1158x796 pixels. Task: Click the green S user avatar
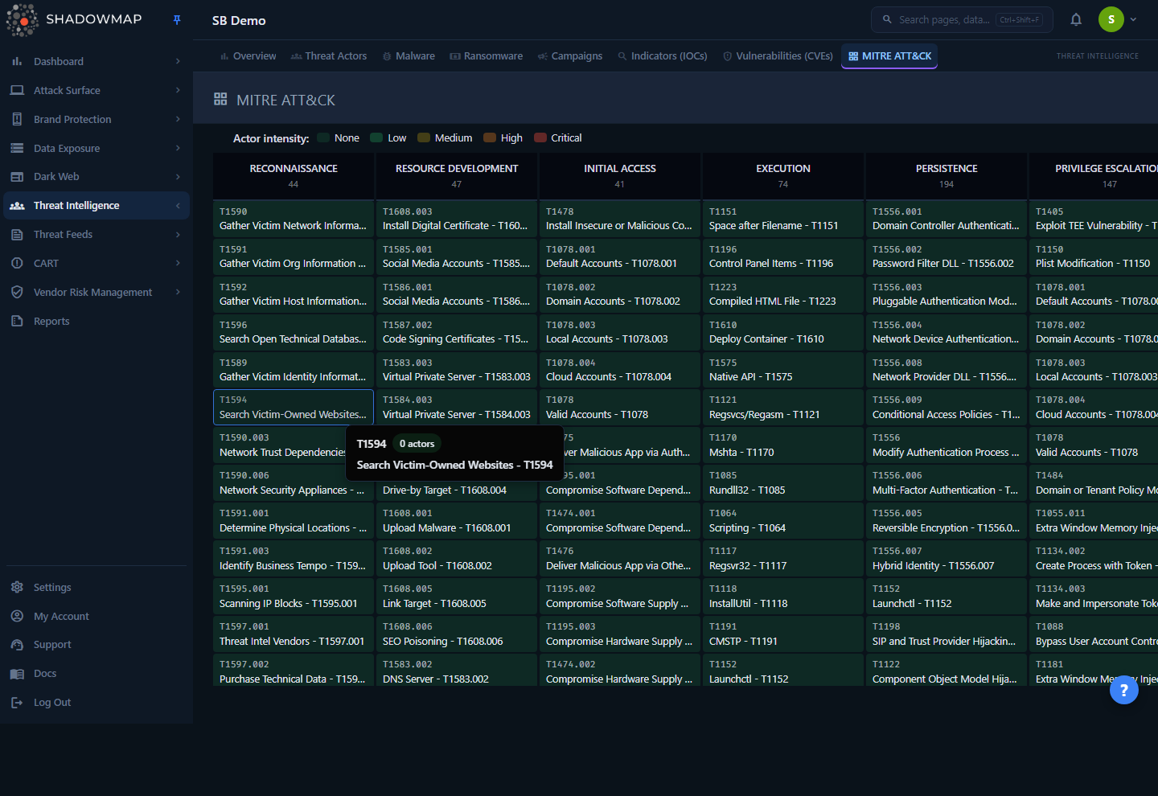(x=1111, y=19)
